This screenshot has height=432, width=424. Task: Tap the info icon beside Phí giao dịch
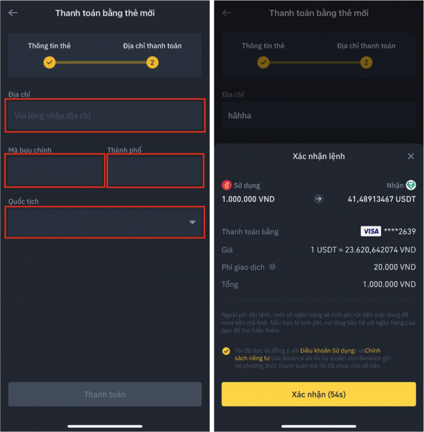click(x=272, y=266)
